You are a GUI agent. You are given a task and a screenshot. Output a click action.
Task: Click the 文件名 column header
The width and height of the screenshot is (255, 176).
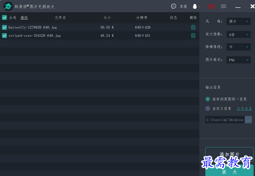(60, 18)
